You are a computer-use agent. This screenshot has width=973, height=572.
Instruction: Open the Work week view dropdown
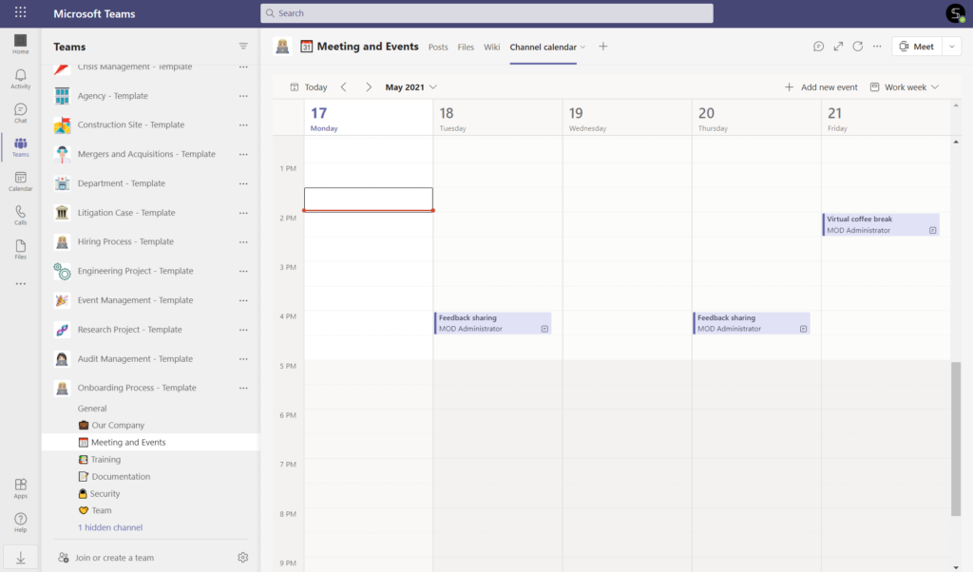[905, 86]
